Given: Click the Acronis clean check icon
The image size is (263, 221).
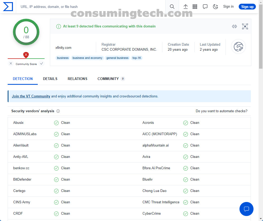Looking at the screenshot, I should point(186,123).
